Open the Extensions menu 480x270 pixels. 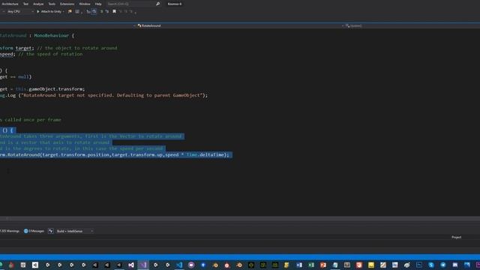coord(67,4)
